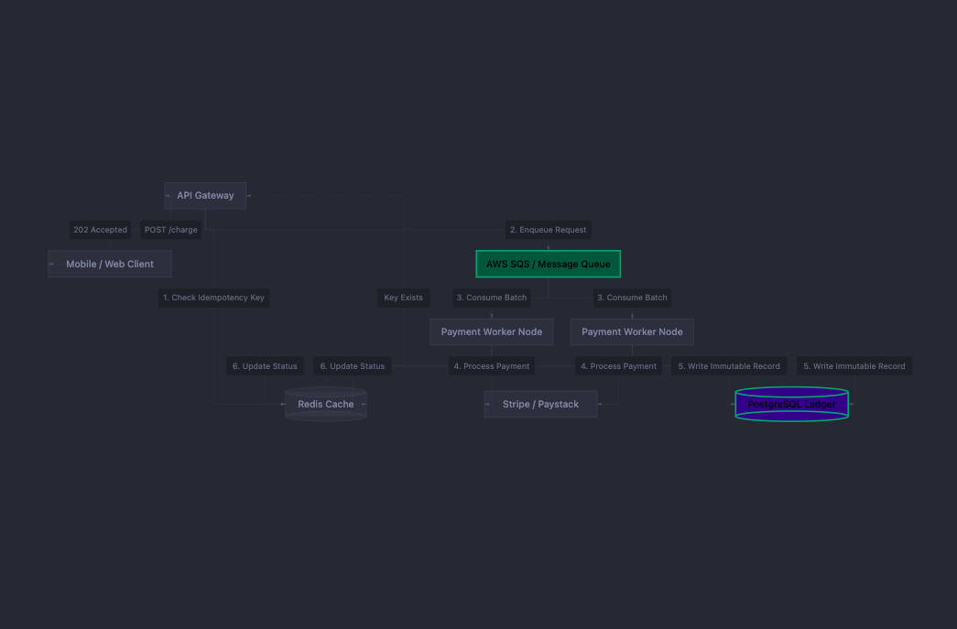Select the green border of PostgreSQL Ledger

point(791,389)
